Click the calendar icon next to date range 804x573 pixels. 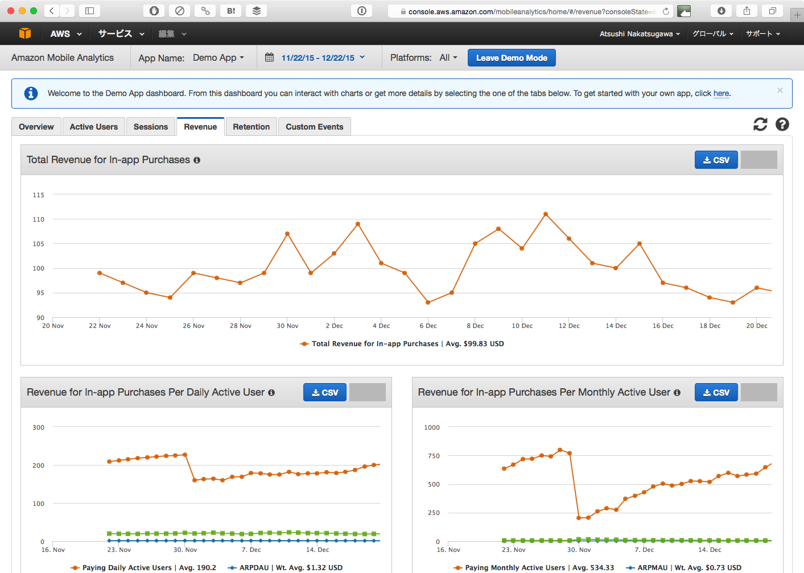point(270,57)
